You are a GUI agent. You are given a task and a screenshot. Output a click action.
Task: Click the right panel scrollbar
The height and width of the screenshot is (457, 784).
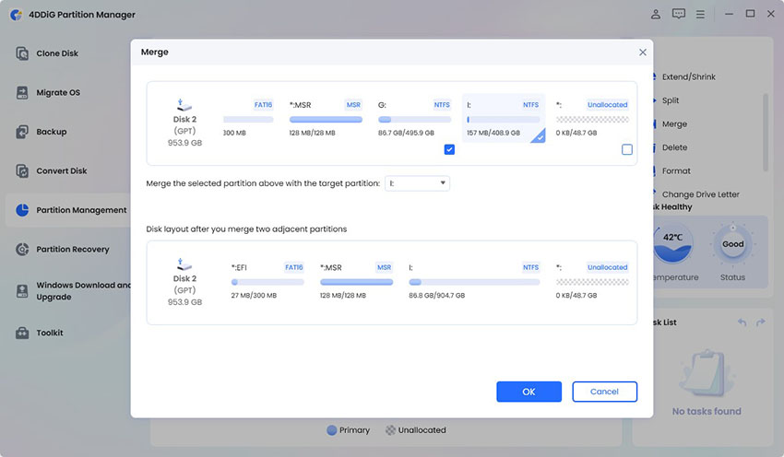[x=766, y=133]
